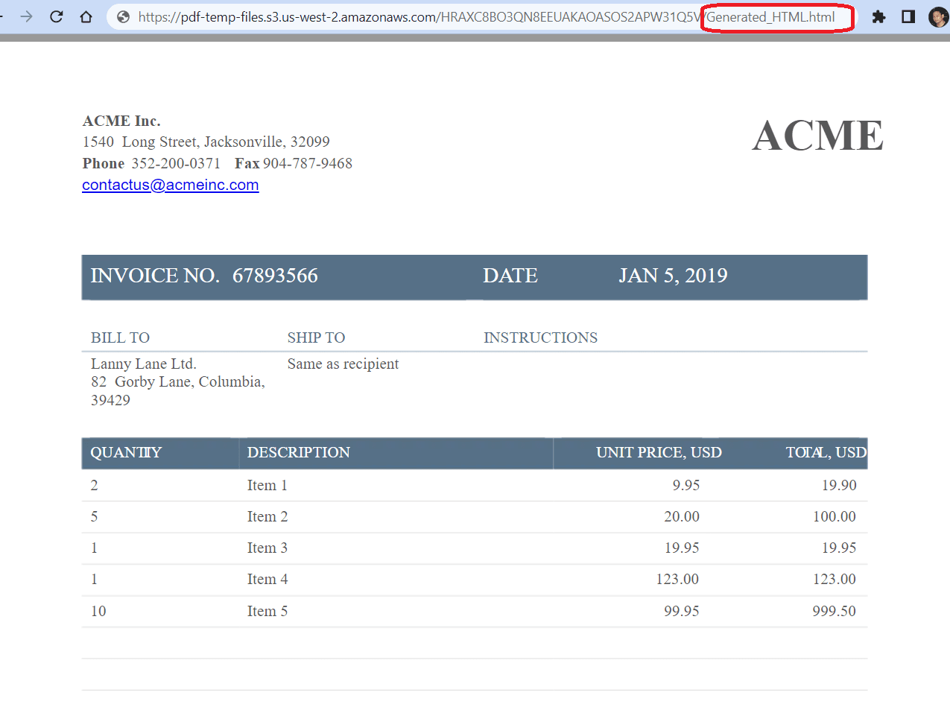Click the Item 3 description cell
950x710 pixels.
click(267, 548)
